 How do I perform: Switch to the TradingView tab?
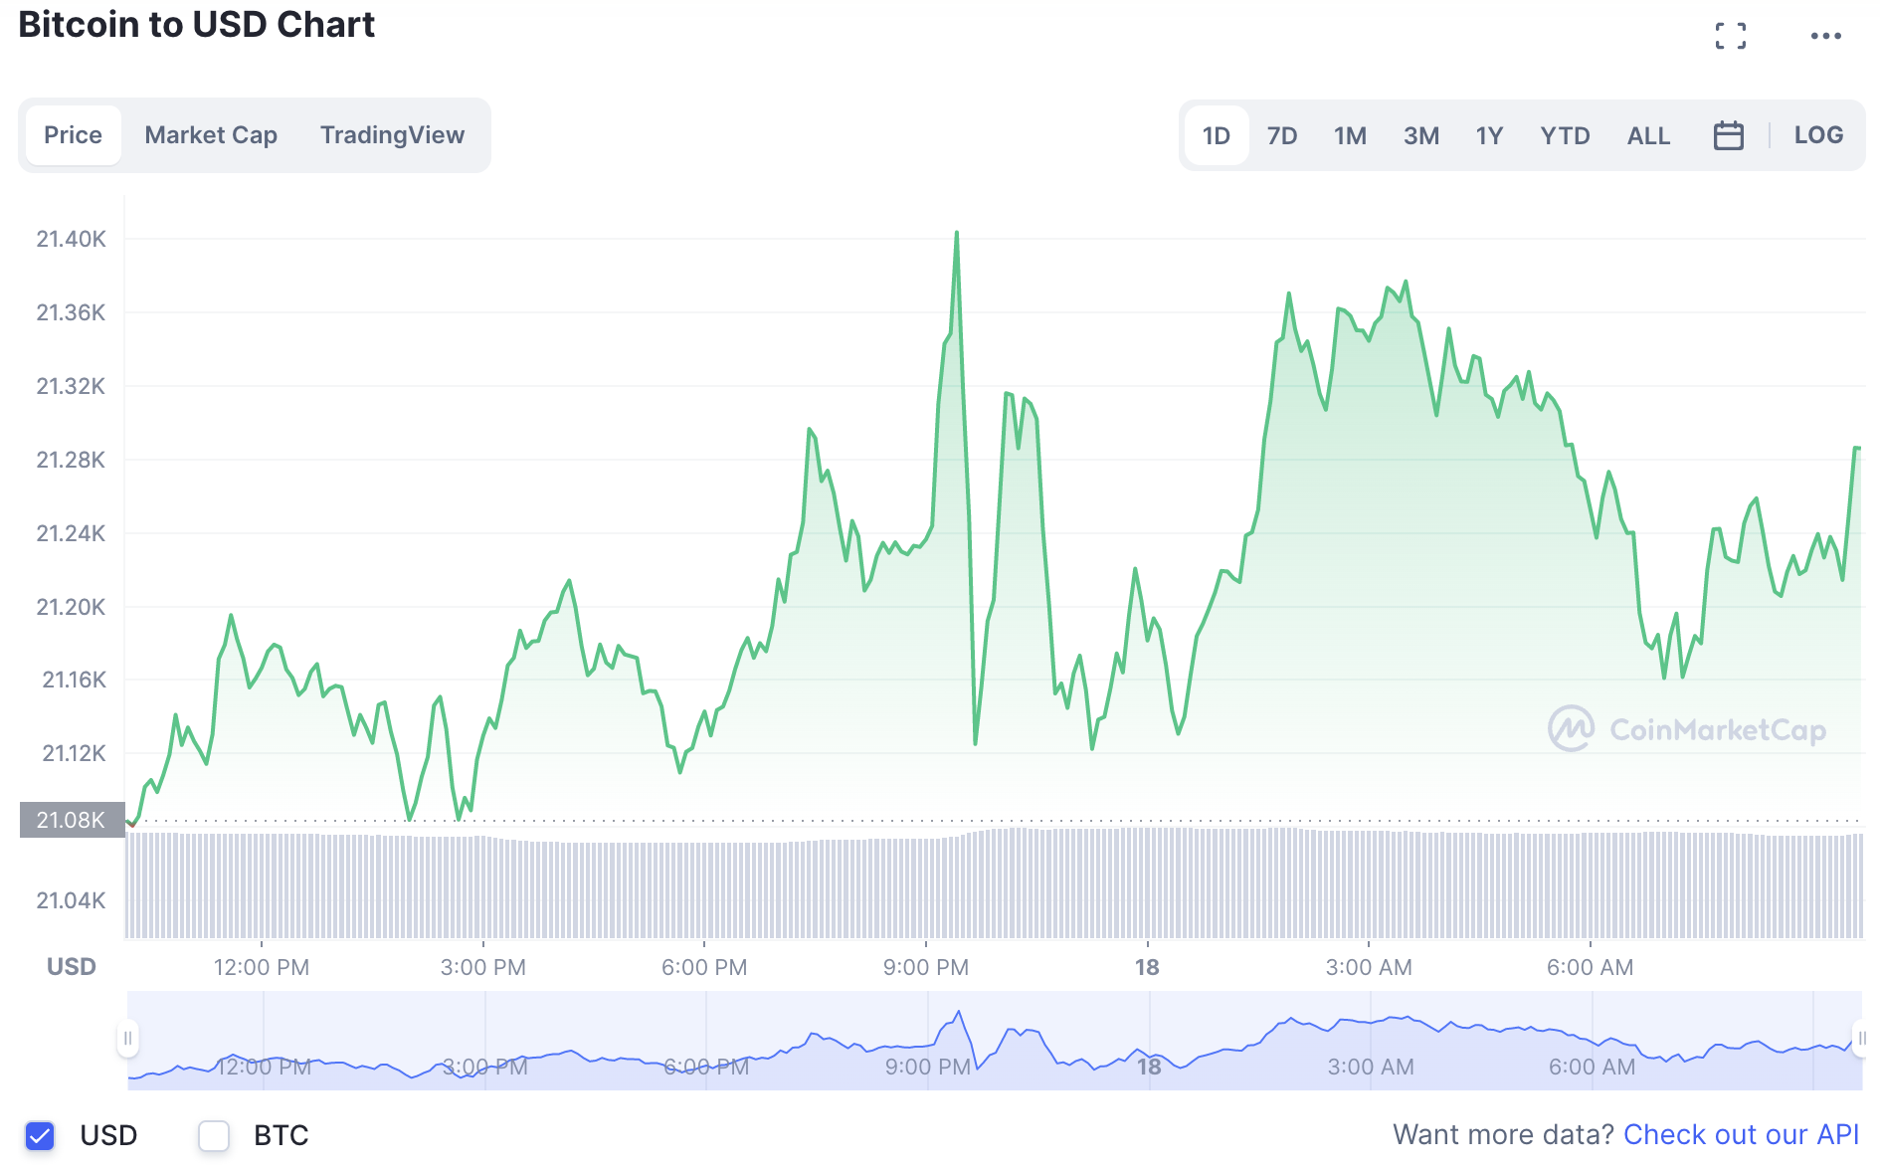click(x=392, y=135)
